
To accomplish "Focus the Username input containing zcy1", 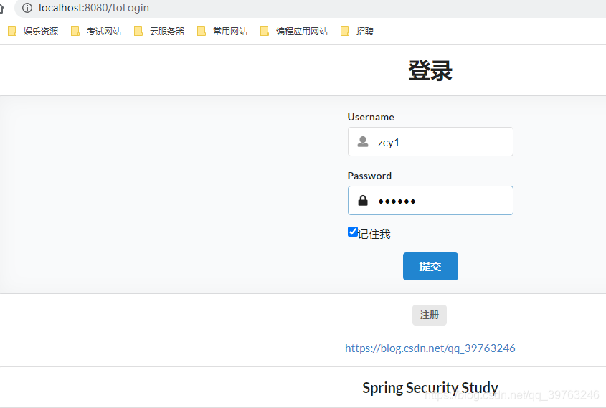I will [x=430, y=142].
